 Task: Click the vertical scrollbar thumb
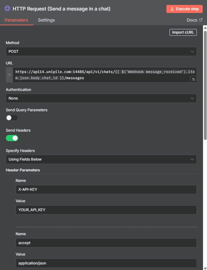click(x=205, y=85)
